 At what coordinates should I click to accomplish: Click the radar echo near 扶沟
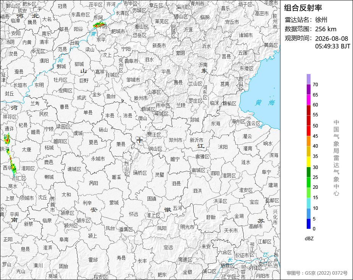point(7,138)
